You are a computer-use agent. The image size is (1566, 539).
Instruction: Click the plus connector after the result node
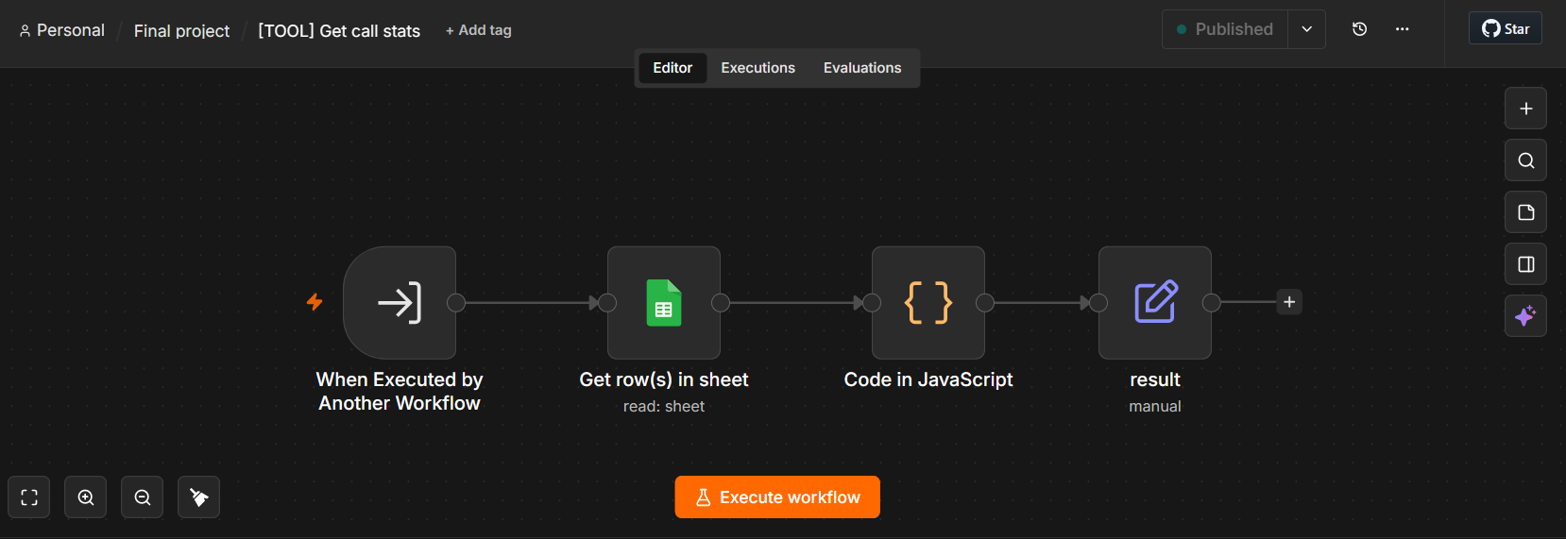tap(1289, 302)
